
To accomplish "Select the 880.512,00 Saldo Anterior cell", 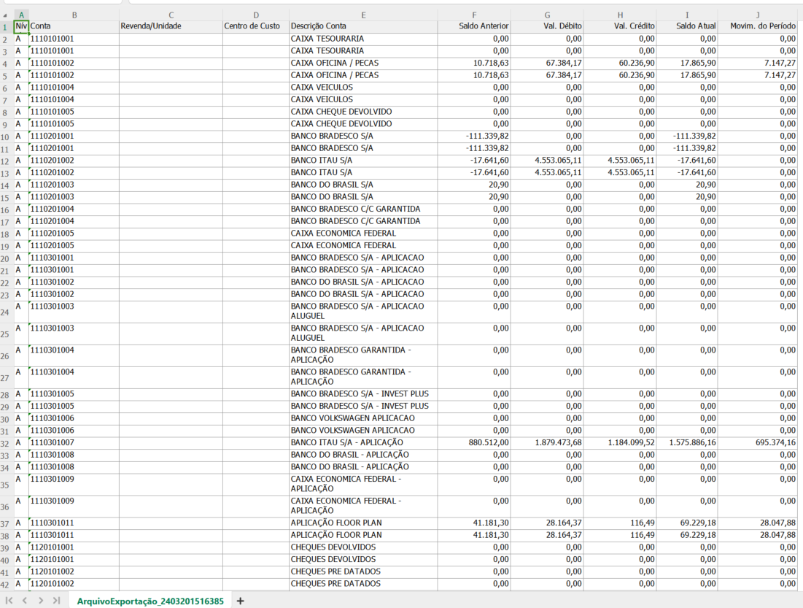I will (x=474, y=443).
